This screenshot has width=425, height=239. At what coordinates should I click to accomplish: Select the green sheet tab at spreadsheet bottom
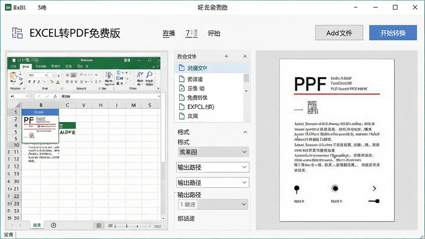point(37,225)
